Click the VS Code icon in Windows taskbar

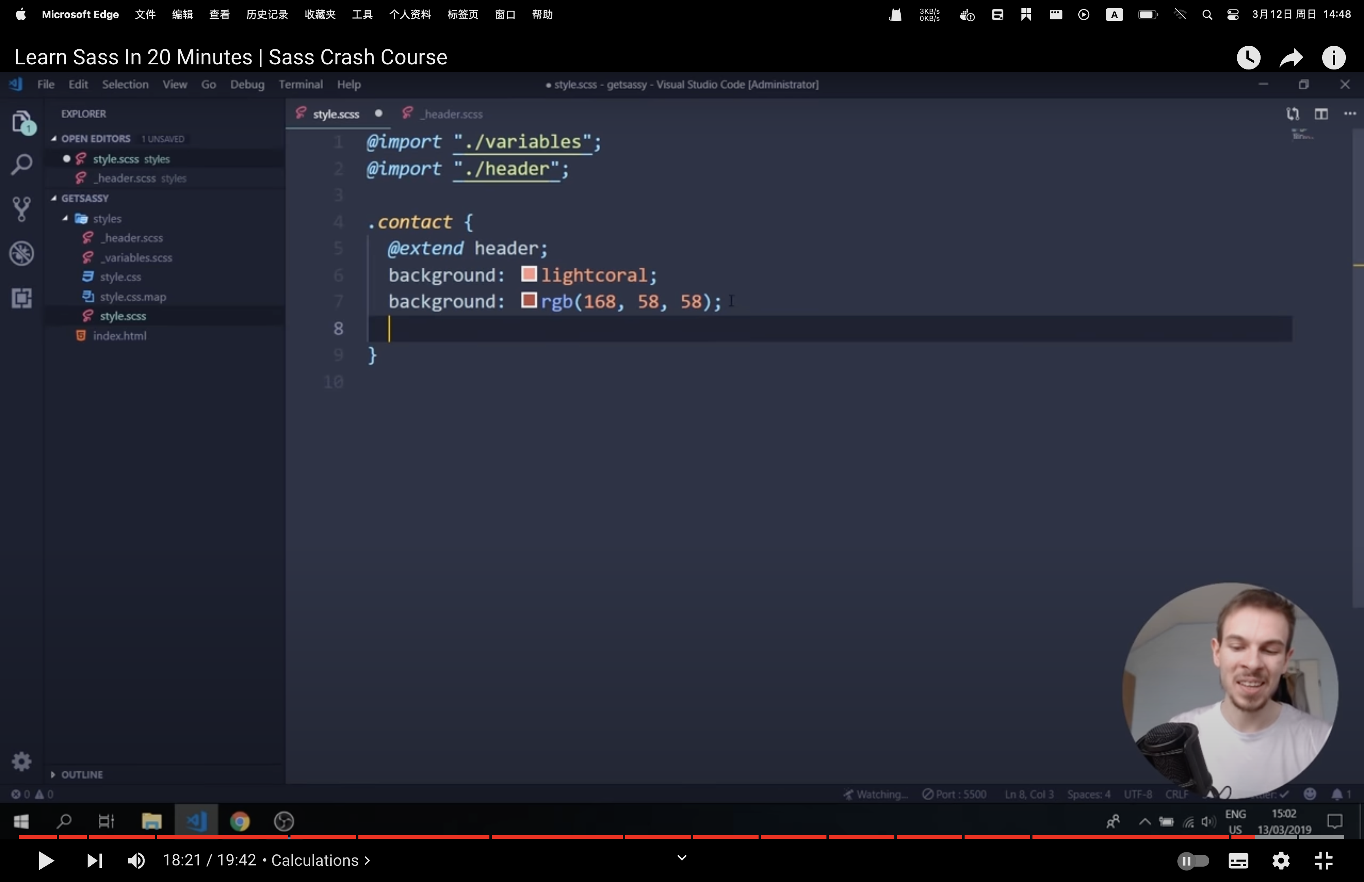pyautogui.click(x=196, y=822)
